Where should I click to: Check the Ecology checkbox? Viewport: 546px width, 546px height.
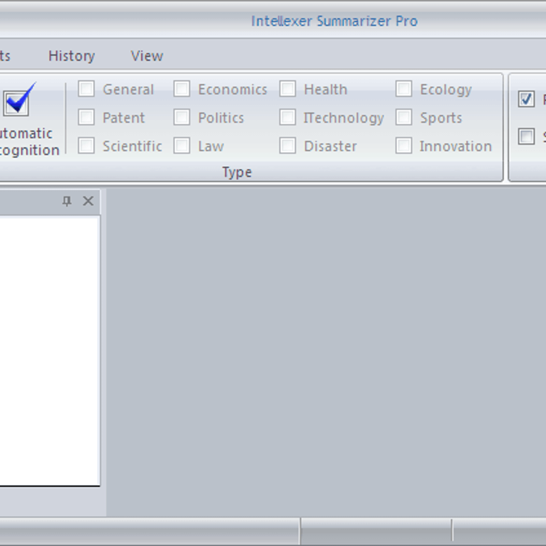404,89
